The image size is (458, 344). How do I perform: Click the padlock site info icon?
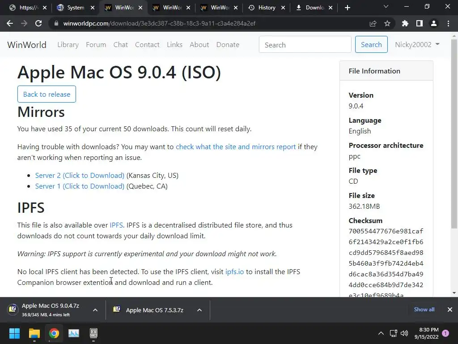pos(56,23)
